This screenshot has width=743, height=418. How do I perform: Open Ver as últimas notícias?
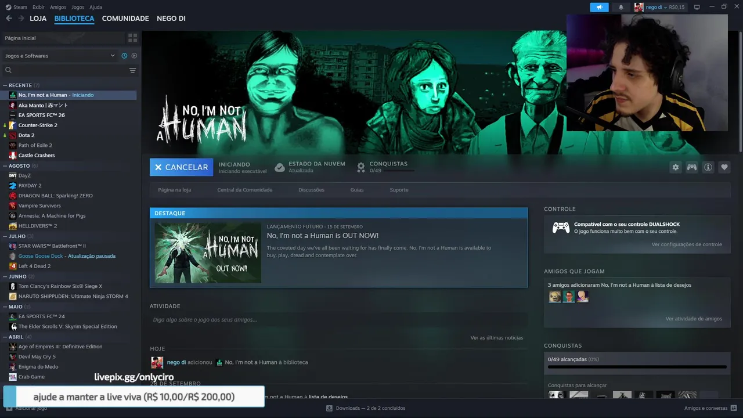(x=497, y=338)
